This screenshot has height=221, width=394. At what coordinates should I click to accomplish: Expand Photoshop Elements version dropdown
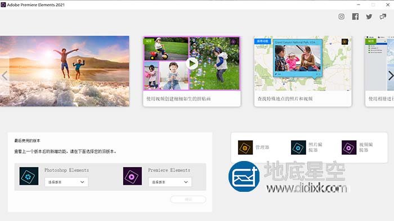point(66,182)
